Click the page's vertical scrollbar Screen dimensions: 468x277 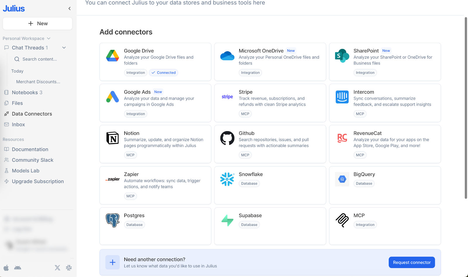click(x=466, y=108)
